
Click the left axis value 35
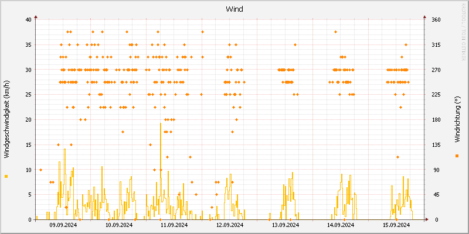pos(28,45)
